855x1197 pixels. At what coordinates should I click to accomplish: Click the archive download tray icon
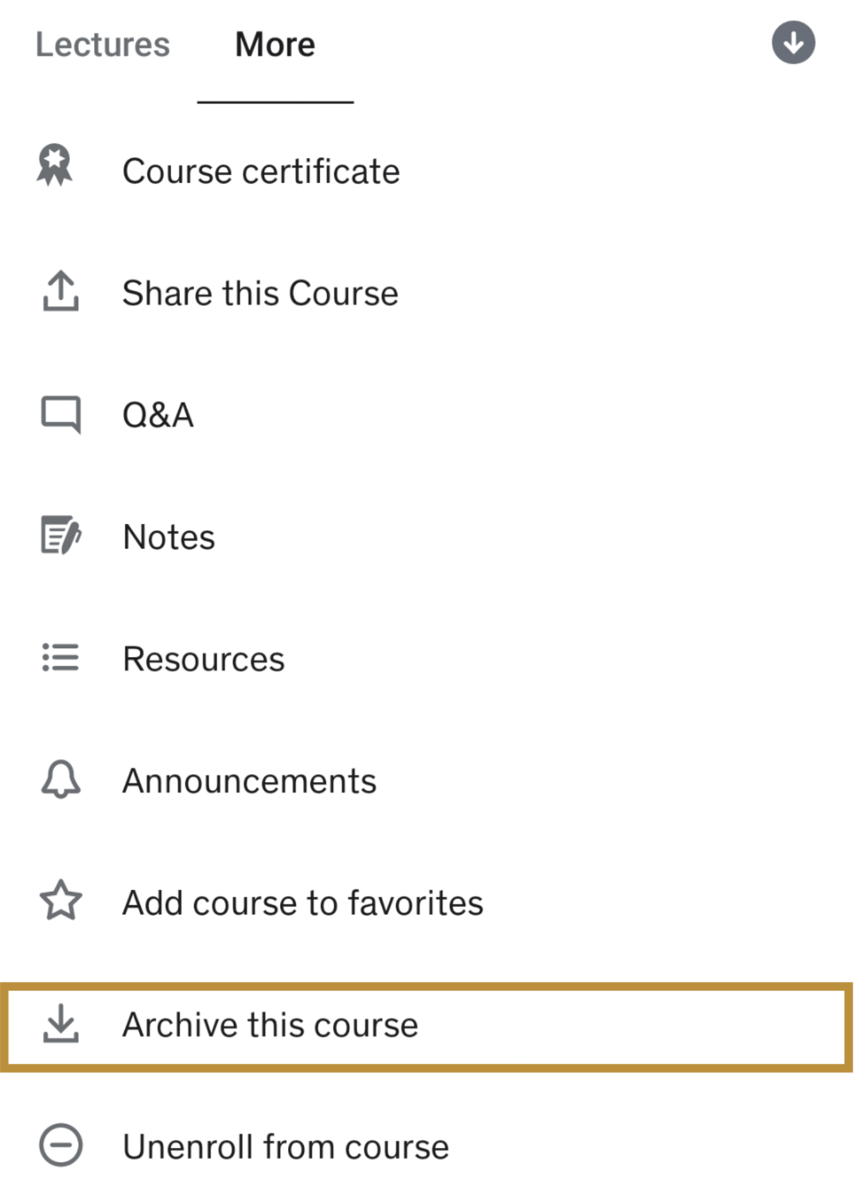[61, 1023]
